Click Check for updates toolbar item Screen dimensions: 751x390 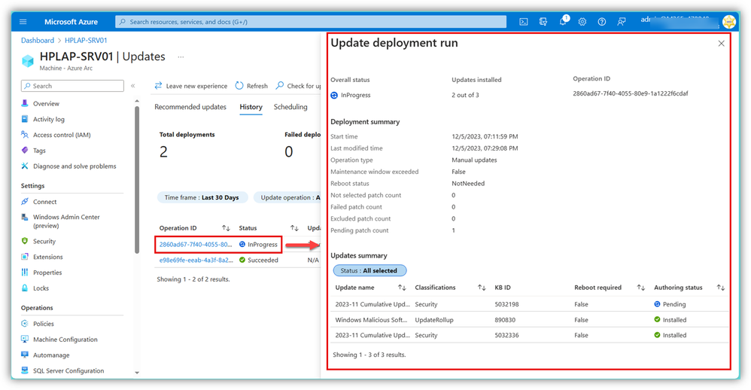298,86
